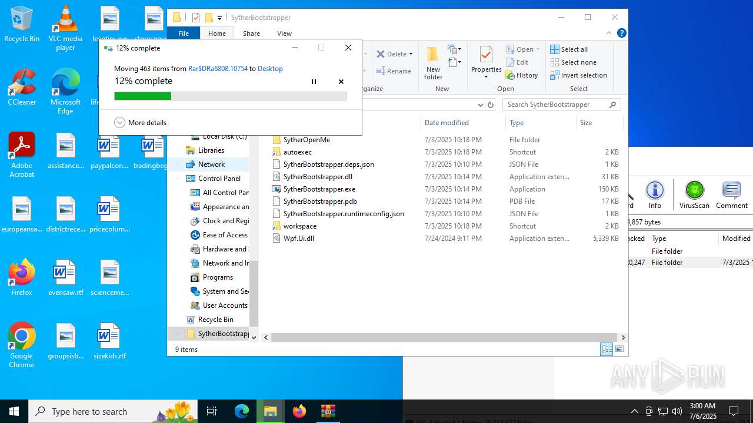Select the Wpf.Ui.dll file

(x=298, y=239)
